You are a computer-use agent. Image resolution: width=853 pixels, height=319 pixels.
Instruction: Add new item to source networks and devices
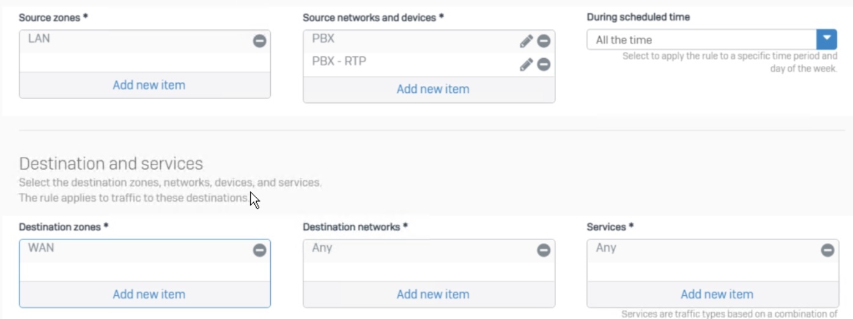[x=433, y=89]
